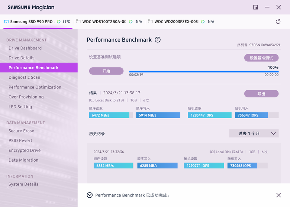The height and width of the screenshot is (207, 290).
Task: Open Performance Optimization in the sidebar
Action: [35, 87]
